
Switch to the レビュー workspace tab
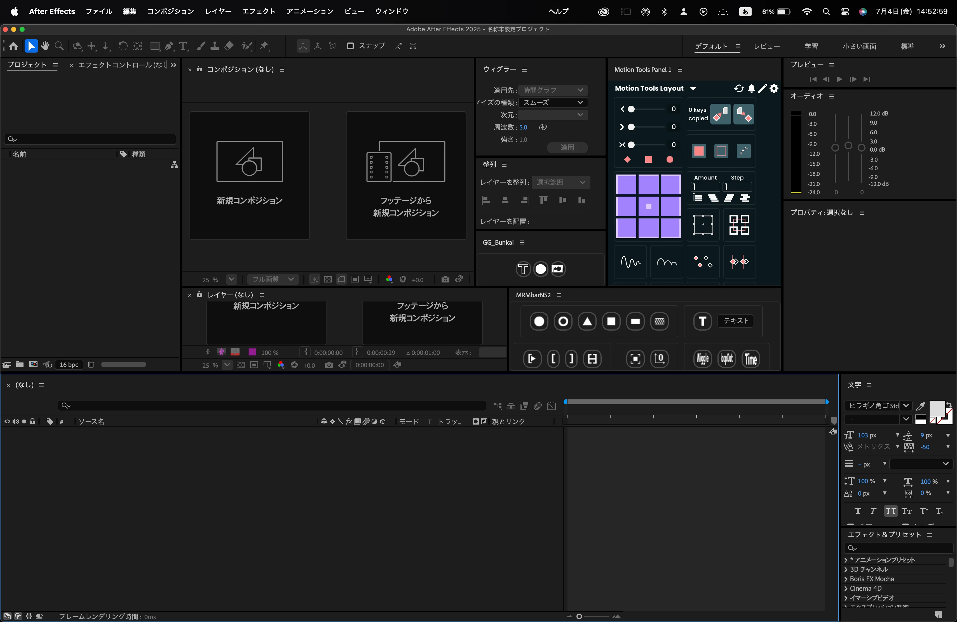pos(766,46)
